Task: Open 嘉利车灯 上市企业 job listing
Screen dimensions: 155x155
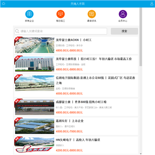Action: pyautogui.click(x=70, y=121)
